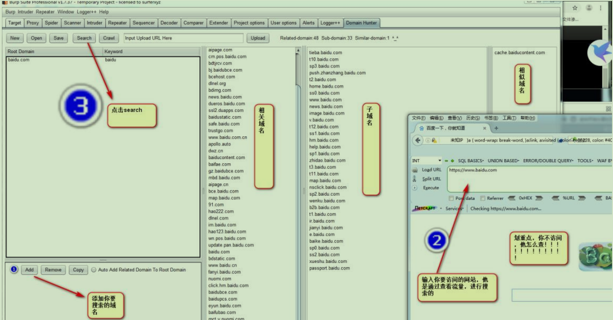Select trustgo.com in related domains
Screen dimensions: 613x320
pos(220,131)
